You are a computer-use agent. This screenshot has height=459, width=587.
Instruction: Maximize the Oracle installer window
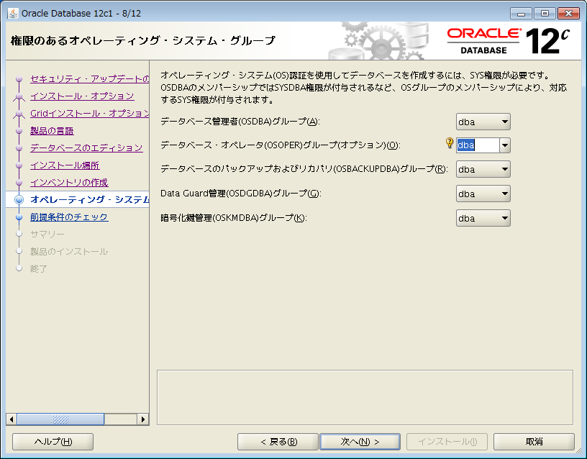point(545,14)
